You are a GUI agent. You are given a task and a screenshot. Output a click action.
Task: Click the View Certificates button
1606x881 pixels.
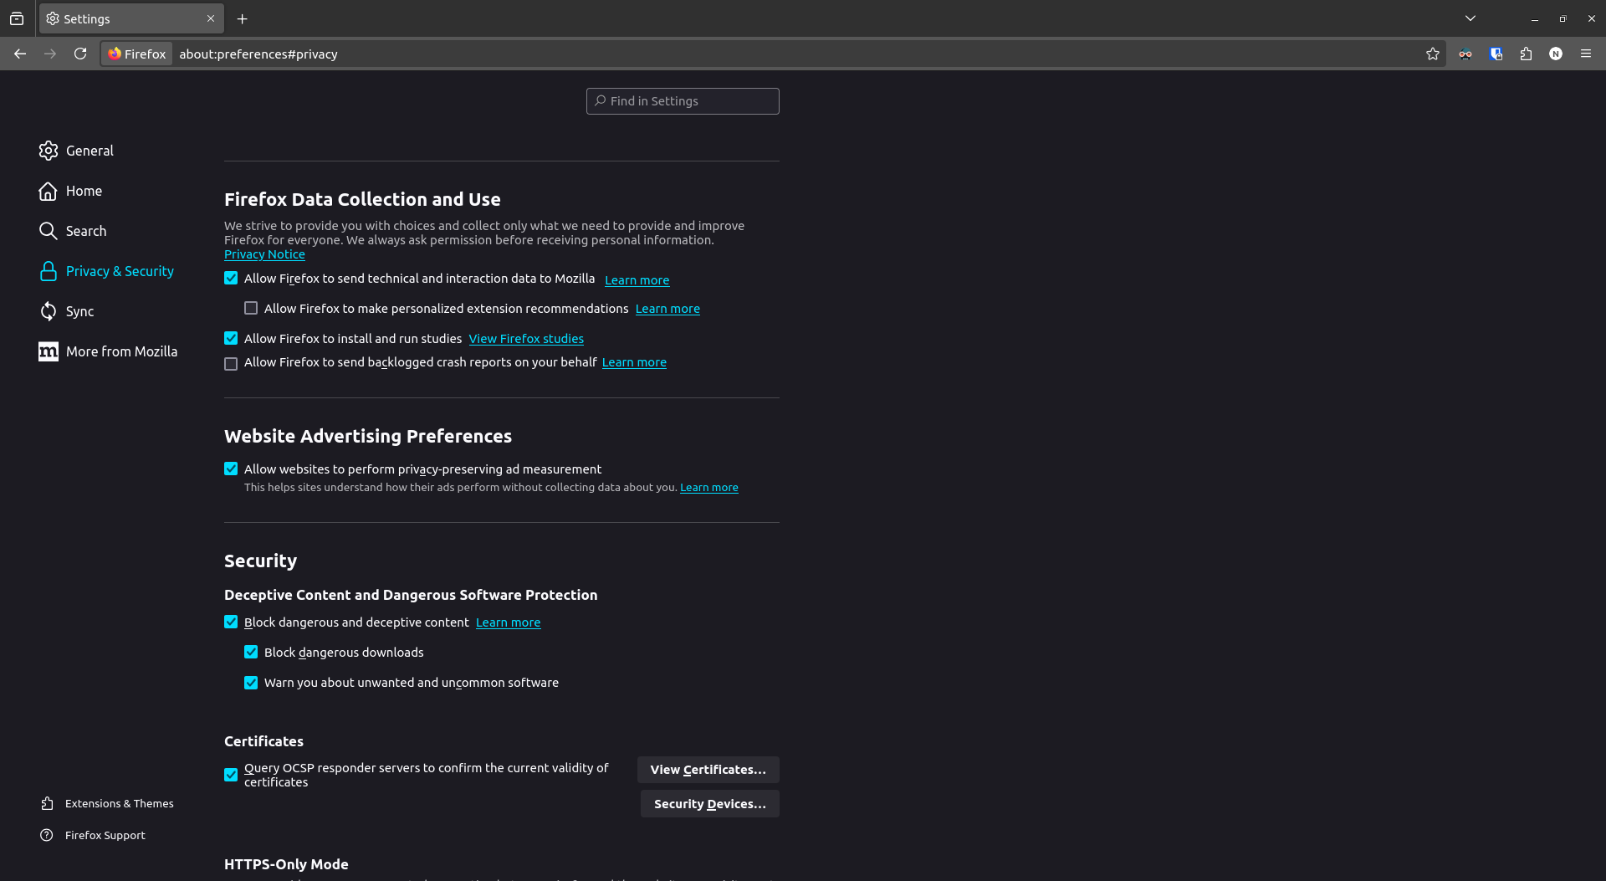pos(708,769)
